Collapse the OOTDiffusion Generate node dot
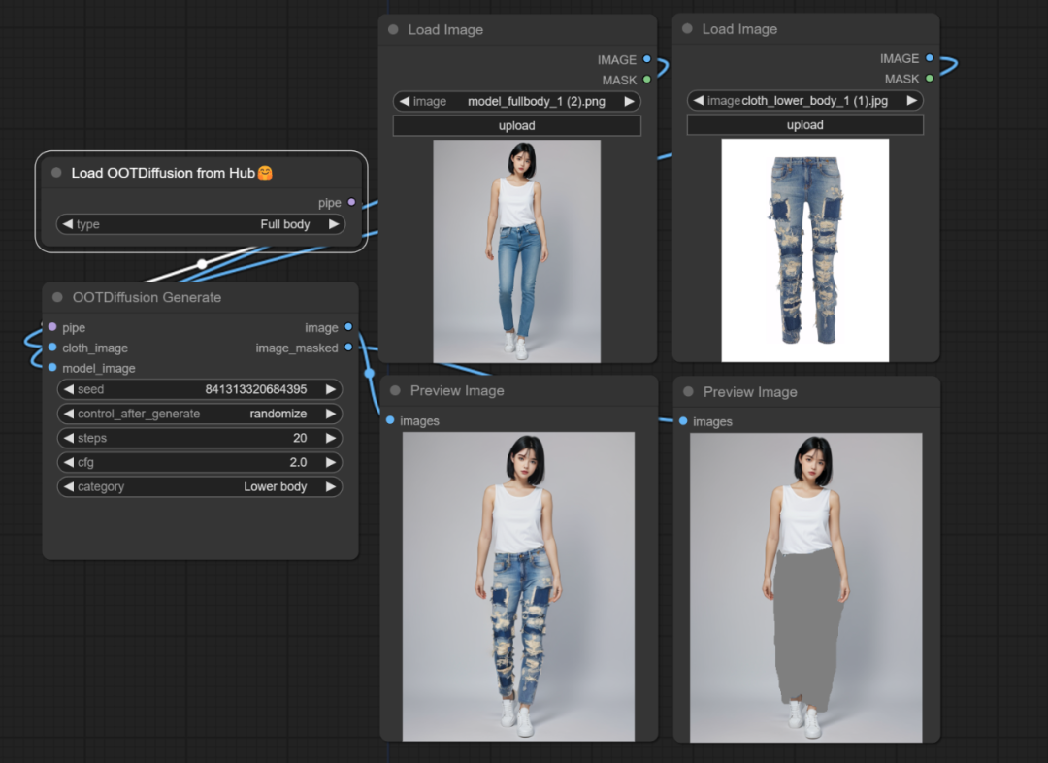1048x763 pixels. (x=57, y=297)
